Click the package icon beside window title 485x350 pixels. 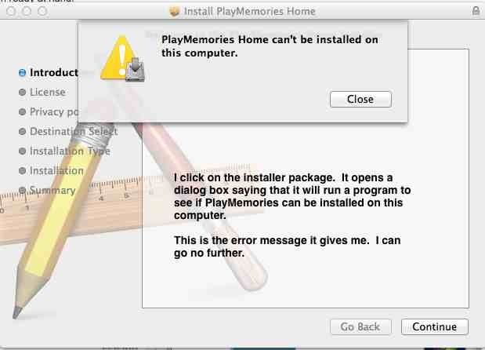click(174, 12)
